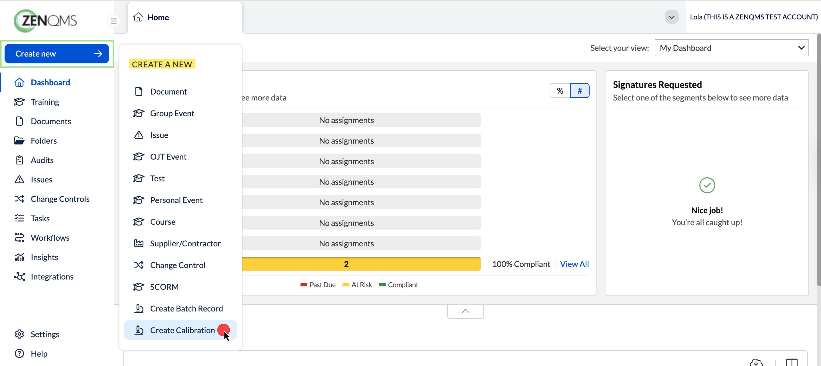Click the Change Controls shuffle icon

click(x=19, y=199)
